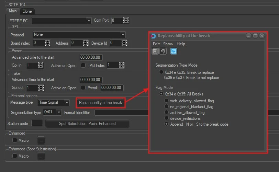279x172 pixels.
Task: Click the Station code input field
Action: tap(37, 123)
